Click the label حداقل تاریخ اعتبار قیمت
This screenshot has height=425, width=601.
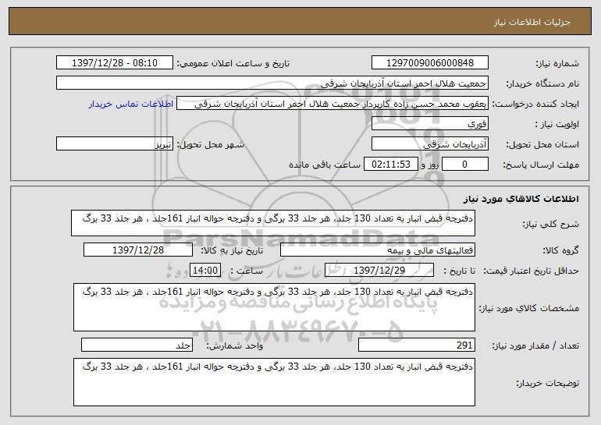pos(531,271)
